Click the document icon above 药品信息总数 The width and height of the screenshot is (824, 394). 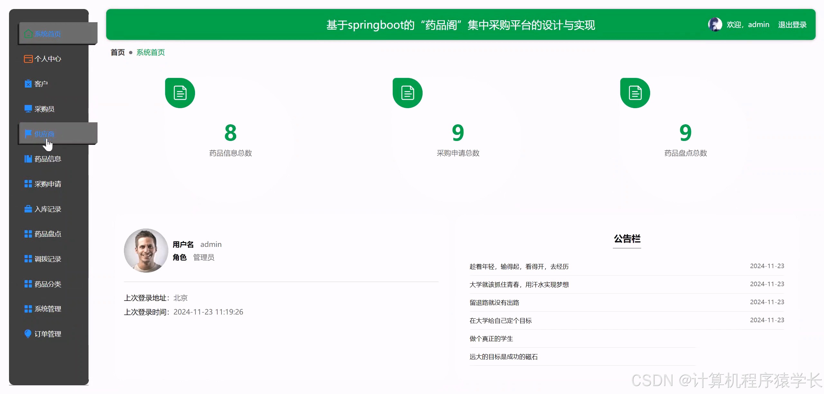pyautogui.click(x=180, y=92)
